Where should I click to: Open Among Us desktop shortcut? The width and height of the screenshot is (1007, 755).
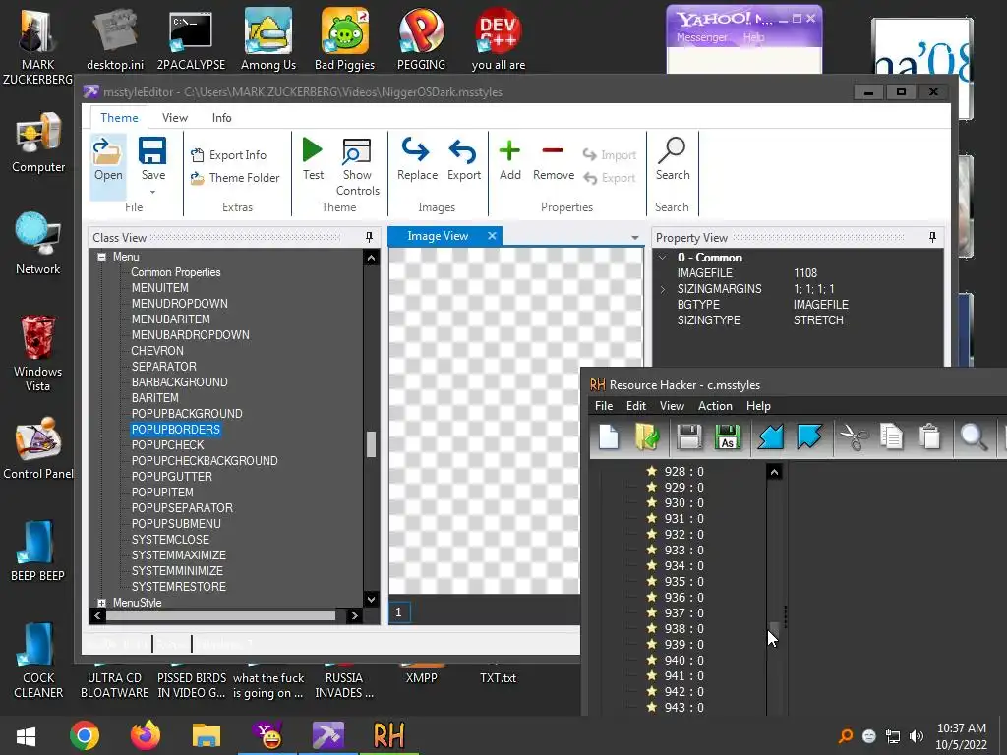click(x=267, y=39)
